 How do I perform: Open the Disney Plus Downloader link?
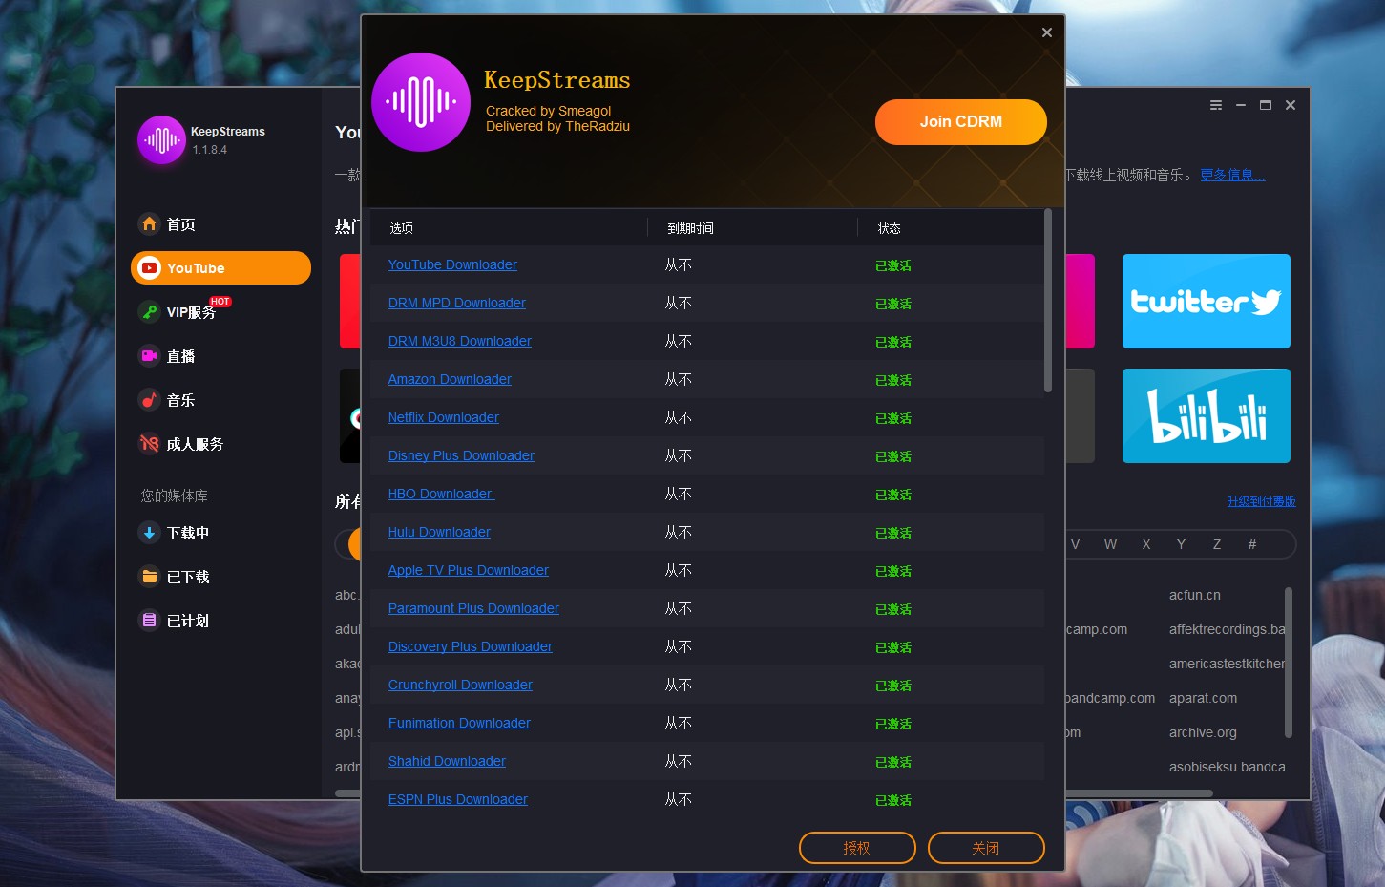tap(461, 455)
